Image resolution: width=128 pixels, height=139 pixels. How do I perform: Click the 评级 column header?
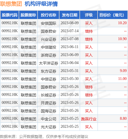pos(89,15)
